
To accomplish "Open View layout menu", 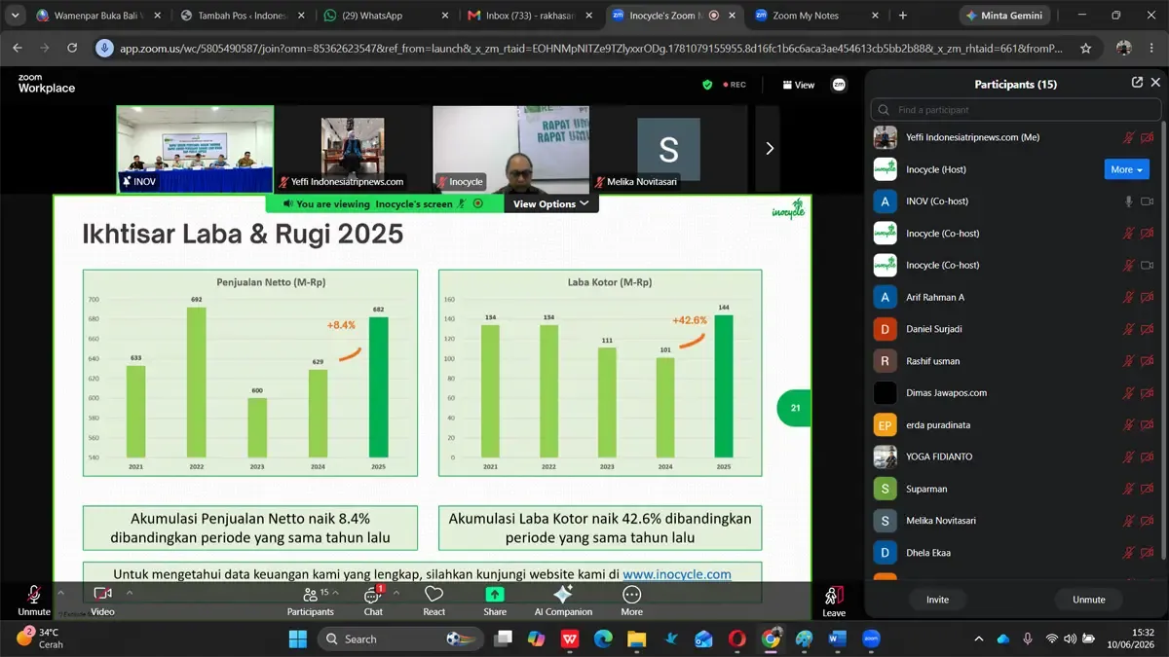I will click(799, 85).
